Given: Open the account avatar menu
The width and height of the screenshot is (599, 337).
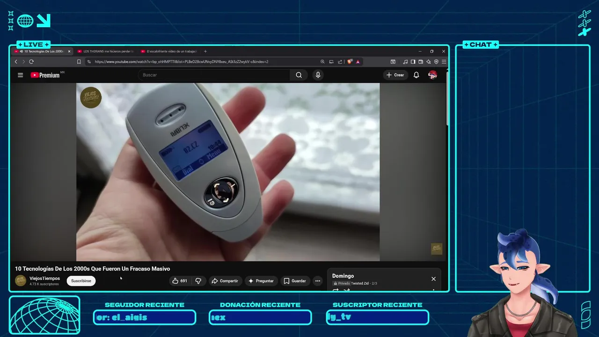Looking at the screenshot, I should pos(432,75).
